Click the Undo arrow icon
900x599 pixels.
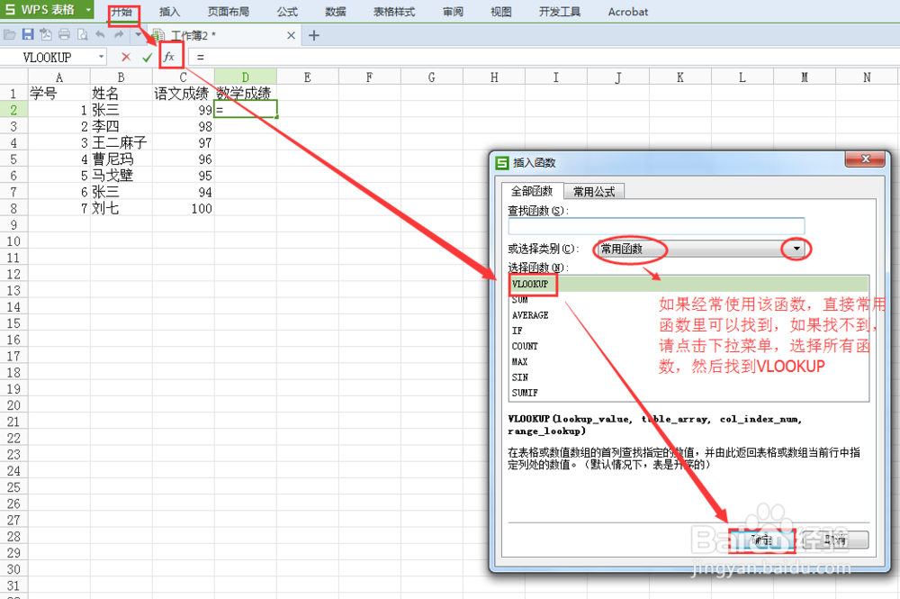coord(99,33)
